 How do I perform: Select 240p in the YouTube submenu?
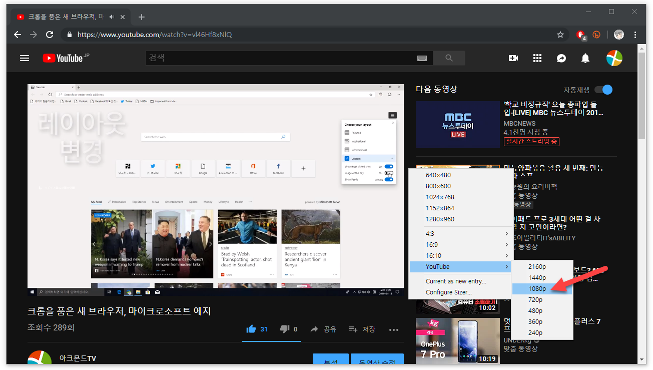pyautogui.click(x=542, y=333)
